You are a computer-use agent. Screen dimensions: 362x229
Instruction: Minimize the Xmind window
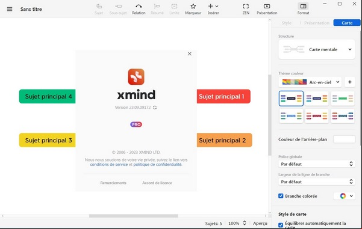325,4
